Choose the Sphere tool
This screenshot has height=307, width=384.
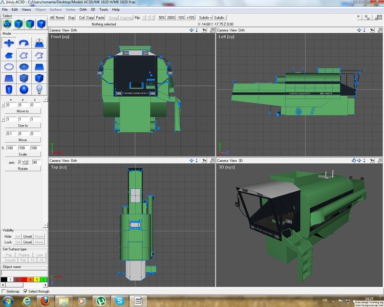24,90
